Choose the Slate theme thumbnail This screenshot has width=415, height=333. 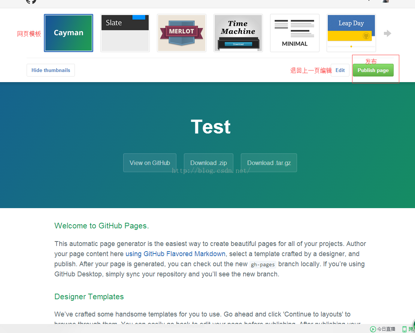pyautogui.click(x=125, y=33)
